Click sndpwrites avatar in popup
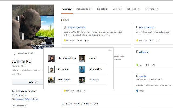 tap(51, 69)
